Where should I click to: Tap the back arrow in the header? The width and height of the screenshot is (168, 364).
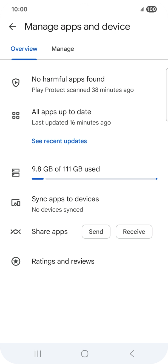pyautogui.click(x=12, y=27)
